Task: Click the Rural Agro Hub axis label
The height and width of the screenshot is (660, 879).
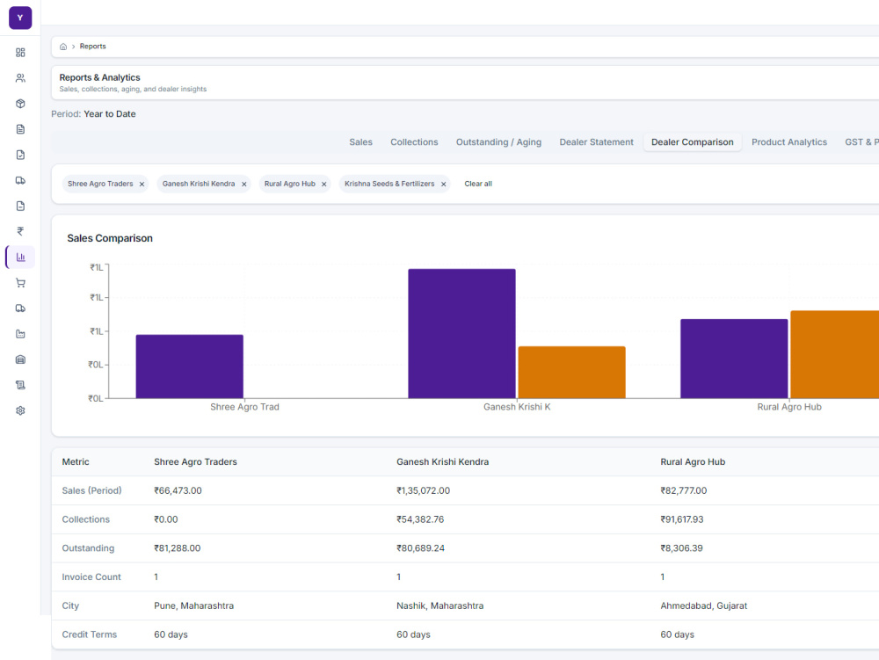Action: point(789,407)
